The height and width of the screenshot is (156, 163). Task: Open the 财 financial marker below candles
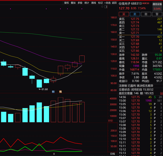53,92
